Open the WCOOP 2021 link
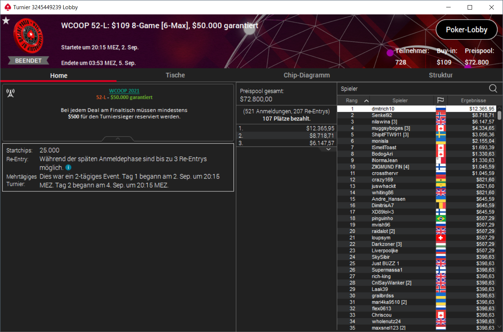The image size is (503, 332). point(124,91)
